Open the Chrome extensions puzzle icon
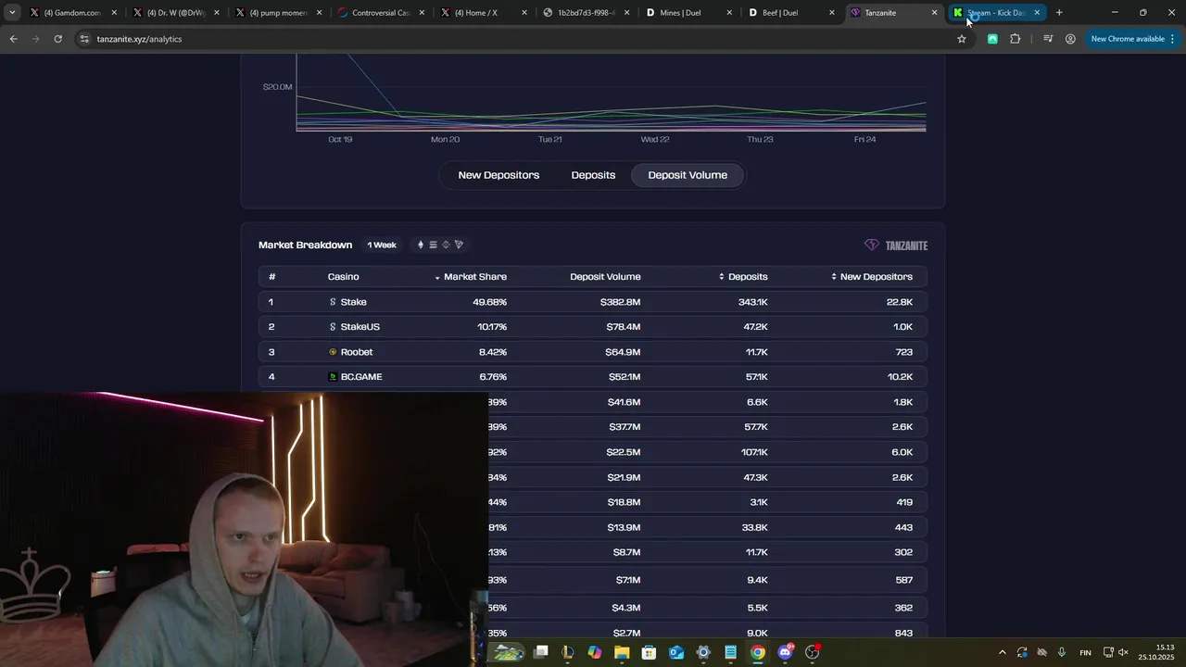This screenshot has height=667, width=1186. click(1016, 39)
